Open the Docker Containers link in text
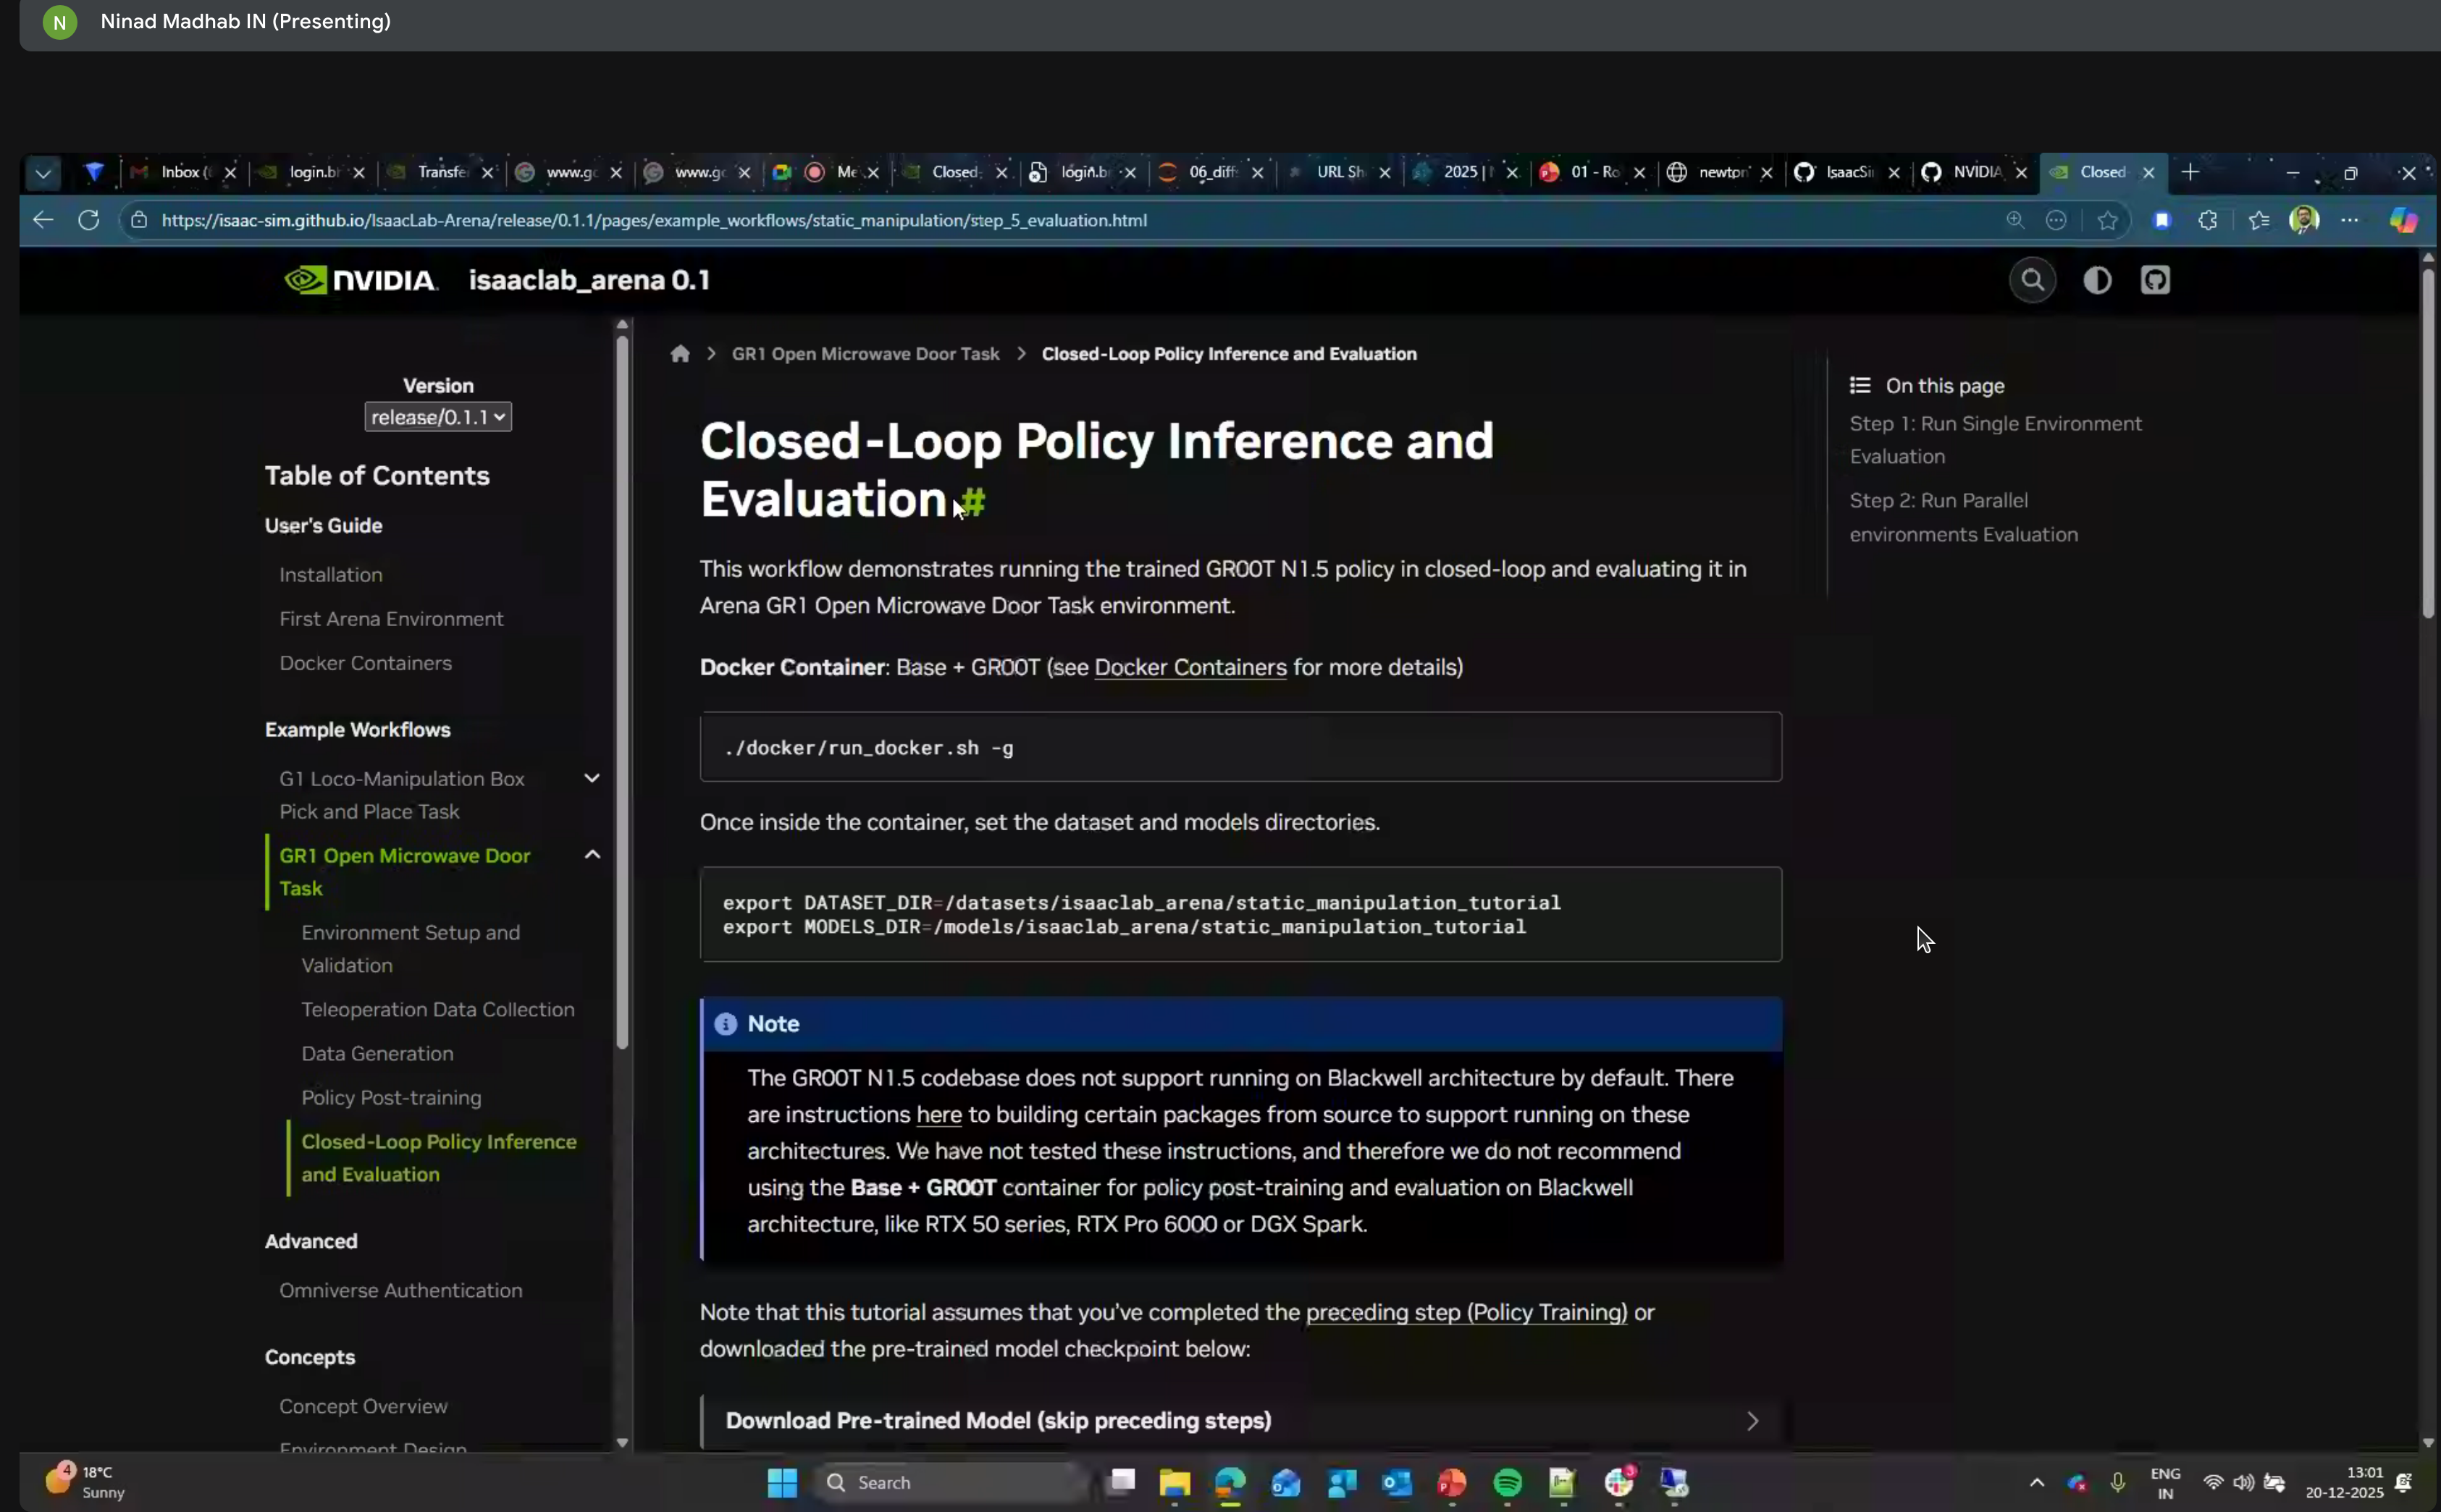 [x=1190, y=667]
